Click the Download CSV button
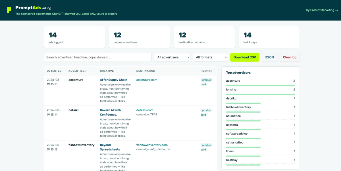The image size is (341, 171). pos(245,57)
